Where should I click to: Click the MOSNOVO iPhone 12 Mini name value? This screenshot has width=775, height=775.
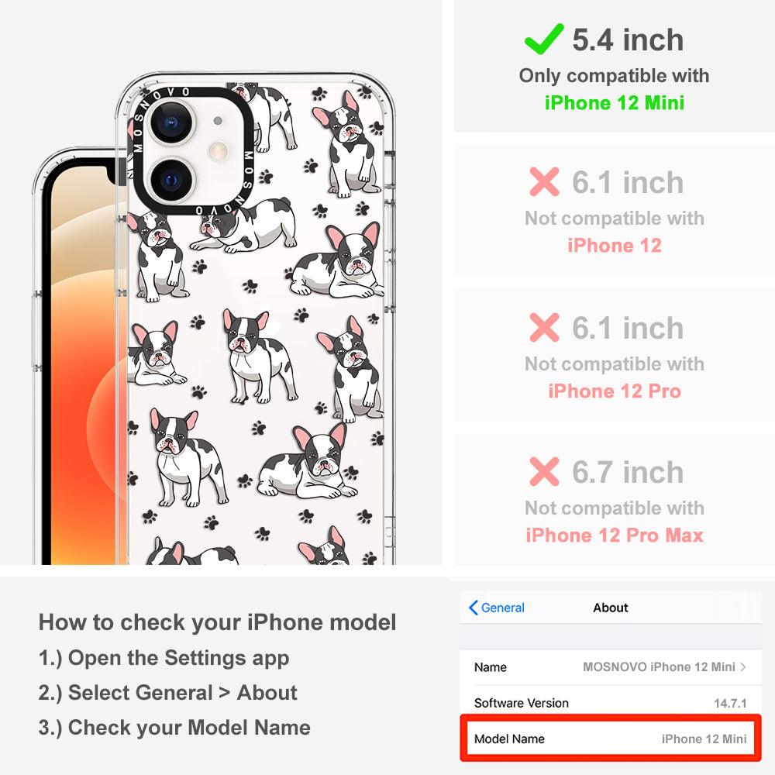coord(659,666)
